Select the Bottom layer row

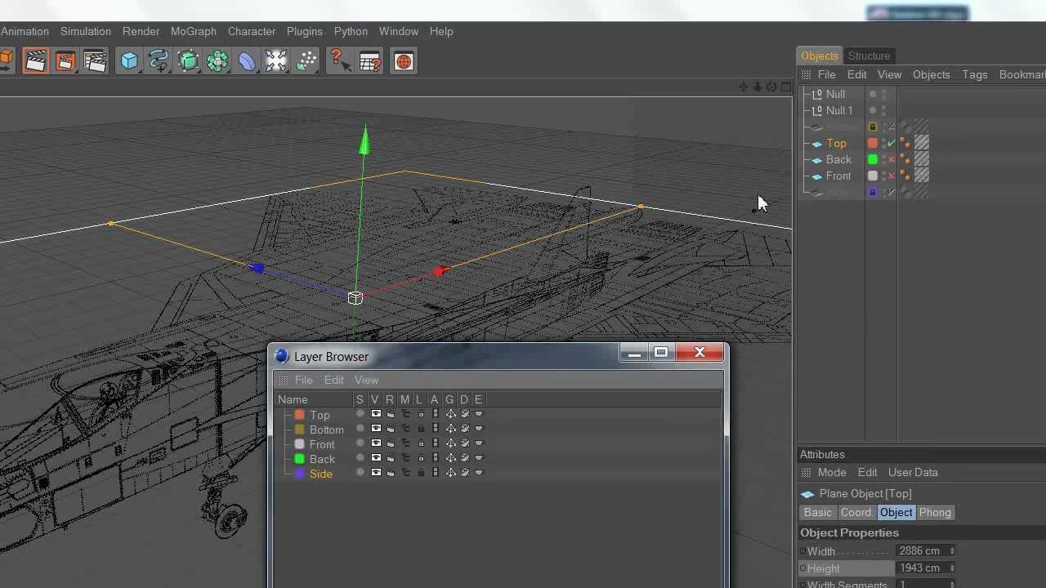pos(326,430)
